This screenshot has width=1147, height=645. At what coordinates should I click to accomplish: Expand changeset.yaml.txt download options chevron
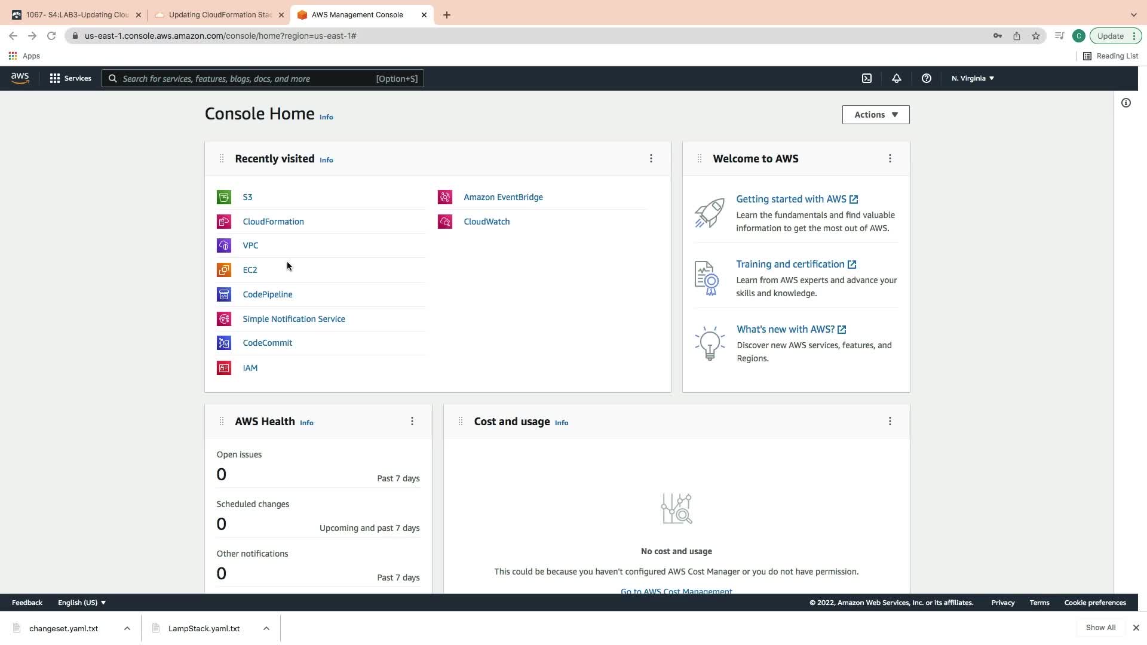pos(127,628)
